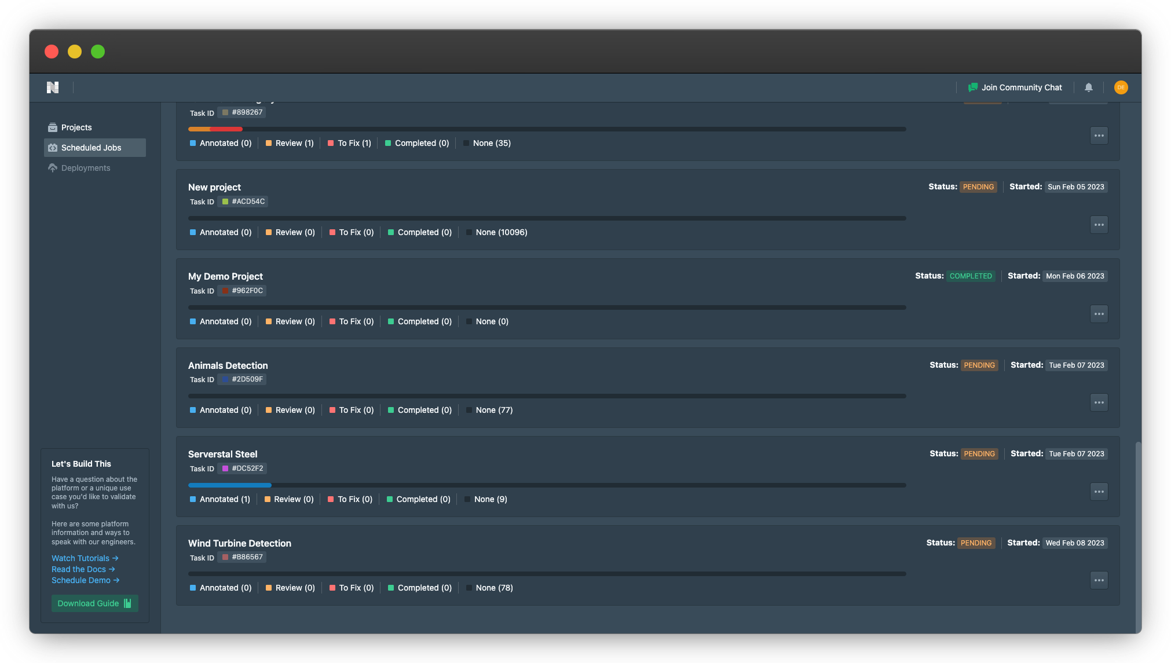Click the To Fix (1) legend in task #898267
The height and width of the screenshot is (663, 1171).
349,143
